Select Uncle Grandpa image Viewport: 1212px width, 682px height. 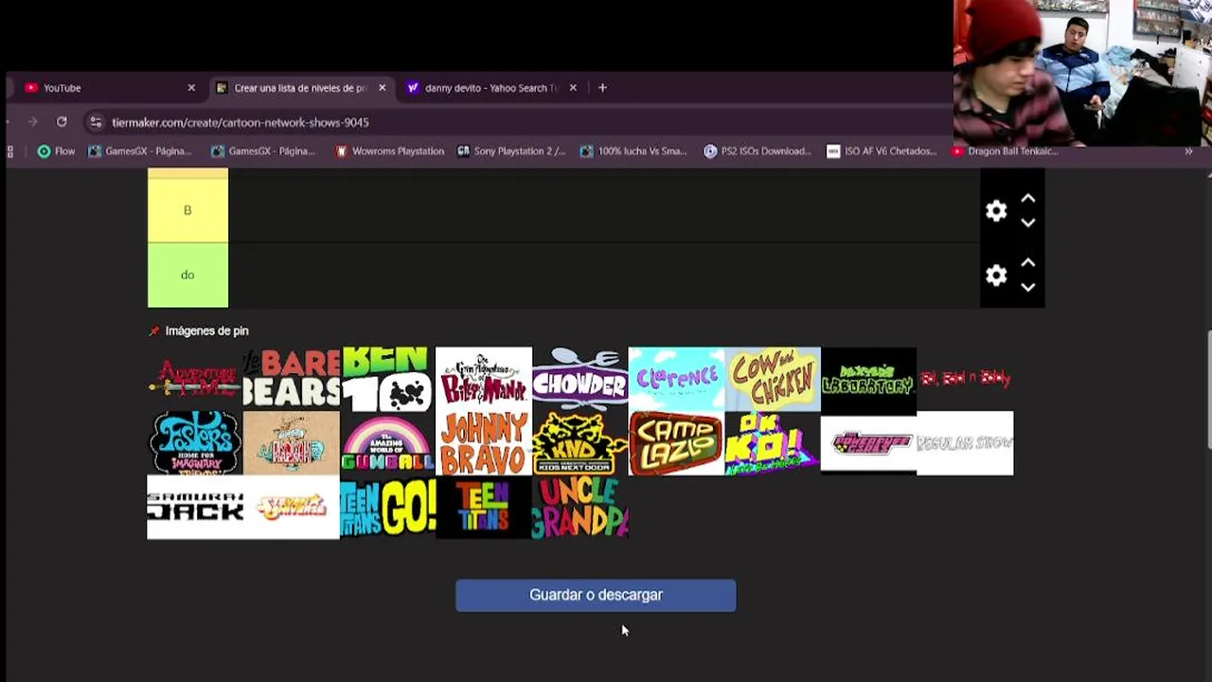(579, 508)
